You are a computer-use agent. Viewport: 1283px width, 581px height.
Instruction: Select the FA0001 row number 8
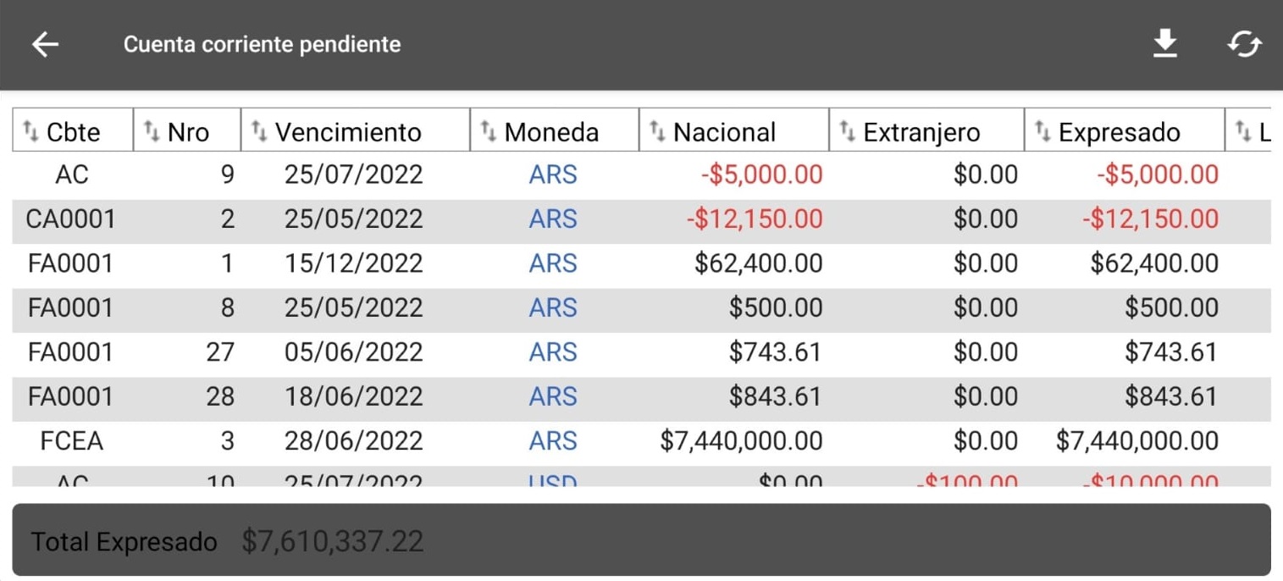pos(641,308)
